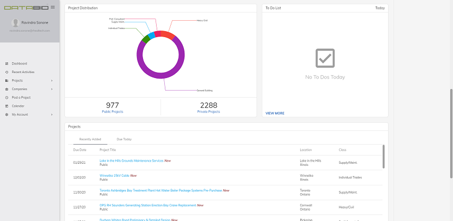
Task: Expand the My Account submenu chevron
Action: pos(52,115)
